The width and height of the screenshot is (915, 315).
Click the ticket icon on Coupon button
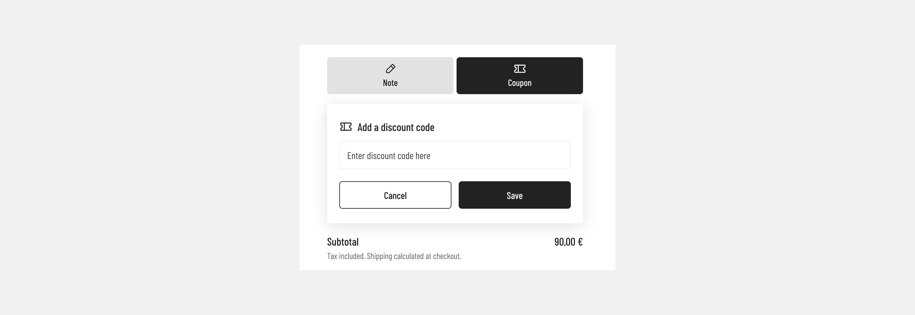point(520,69)
